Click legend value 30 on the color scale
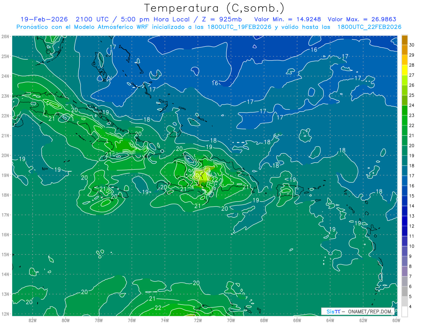The image size is (421, 325). click(x=412, y=45)
